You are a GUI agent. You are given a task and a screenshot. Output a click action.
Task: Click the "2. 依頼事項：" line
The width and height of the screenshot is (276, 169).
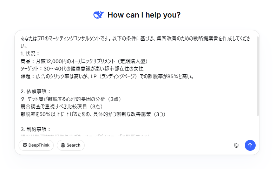click(36, 92)
